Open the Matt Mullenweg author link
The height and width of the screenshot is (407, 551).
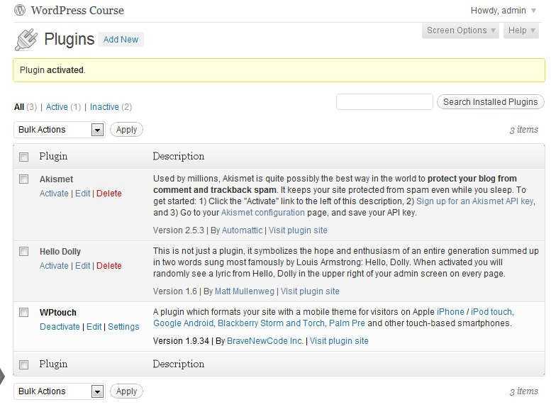pos(244,291)
